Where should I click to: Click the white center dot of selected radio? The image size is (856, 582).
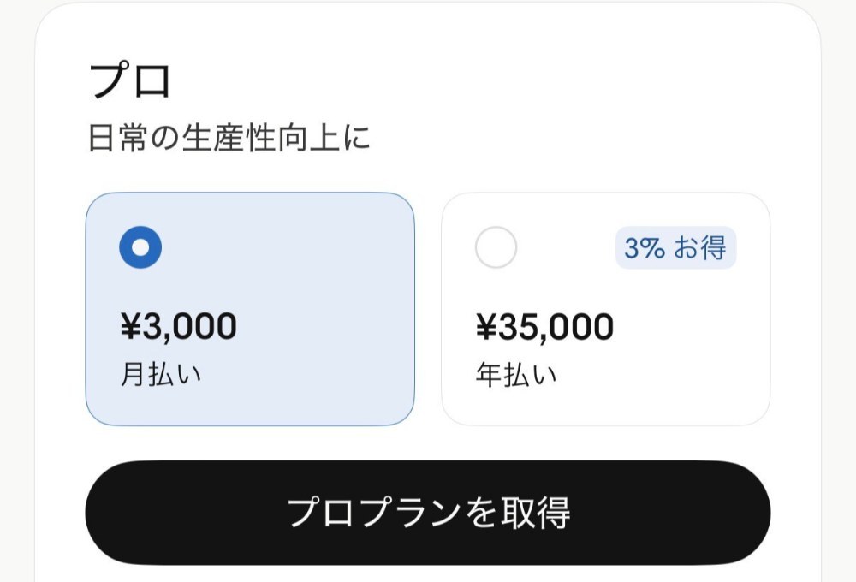(x=140, y=247)
